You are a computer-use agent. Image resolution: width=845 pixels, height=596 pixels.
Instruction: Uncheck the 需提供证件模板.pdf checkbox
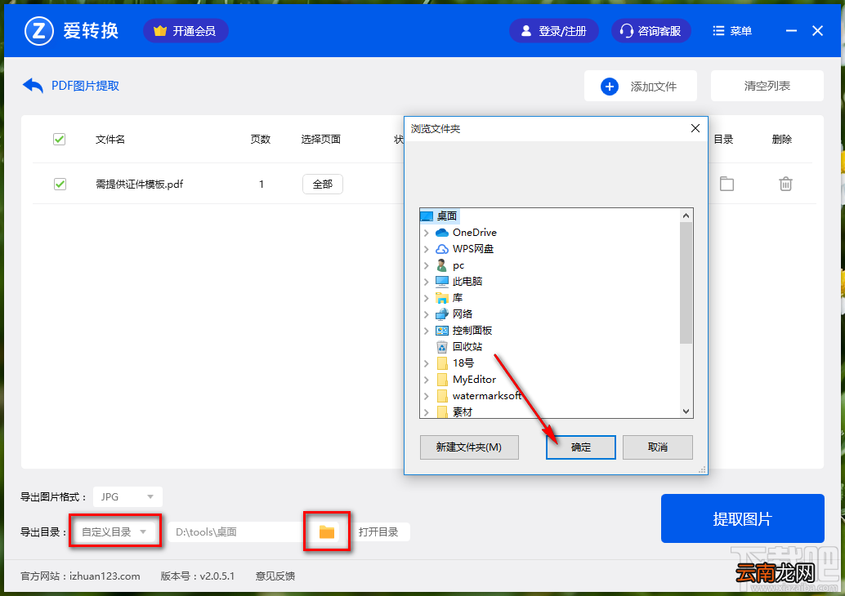tap(60, 185)
